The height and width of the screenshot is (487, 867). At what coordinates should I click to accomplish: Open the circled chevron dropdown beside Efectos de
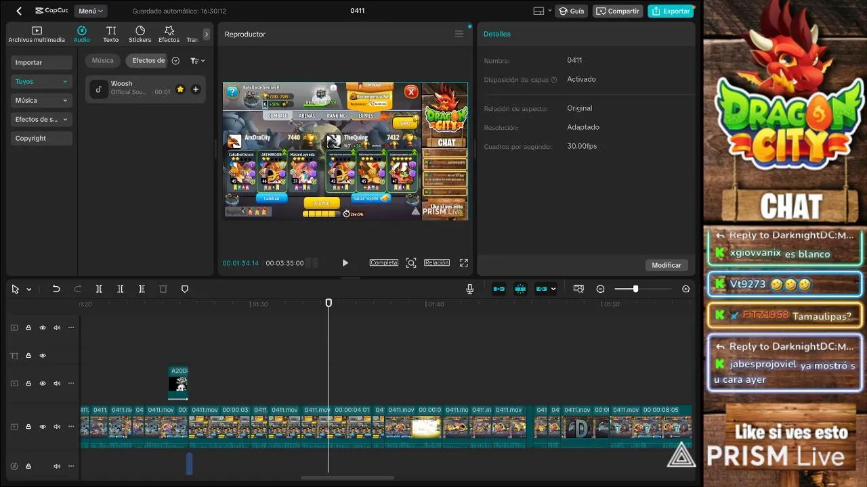click(175, 61)
